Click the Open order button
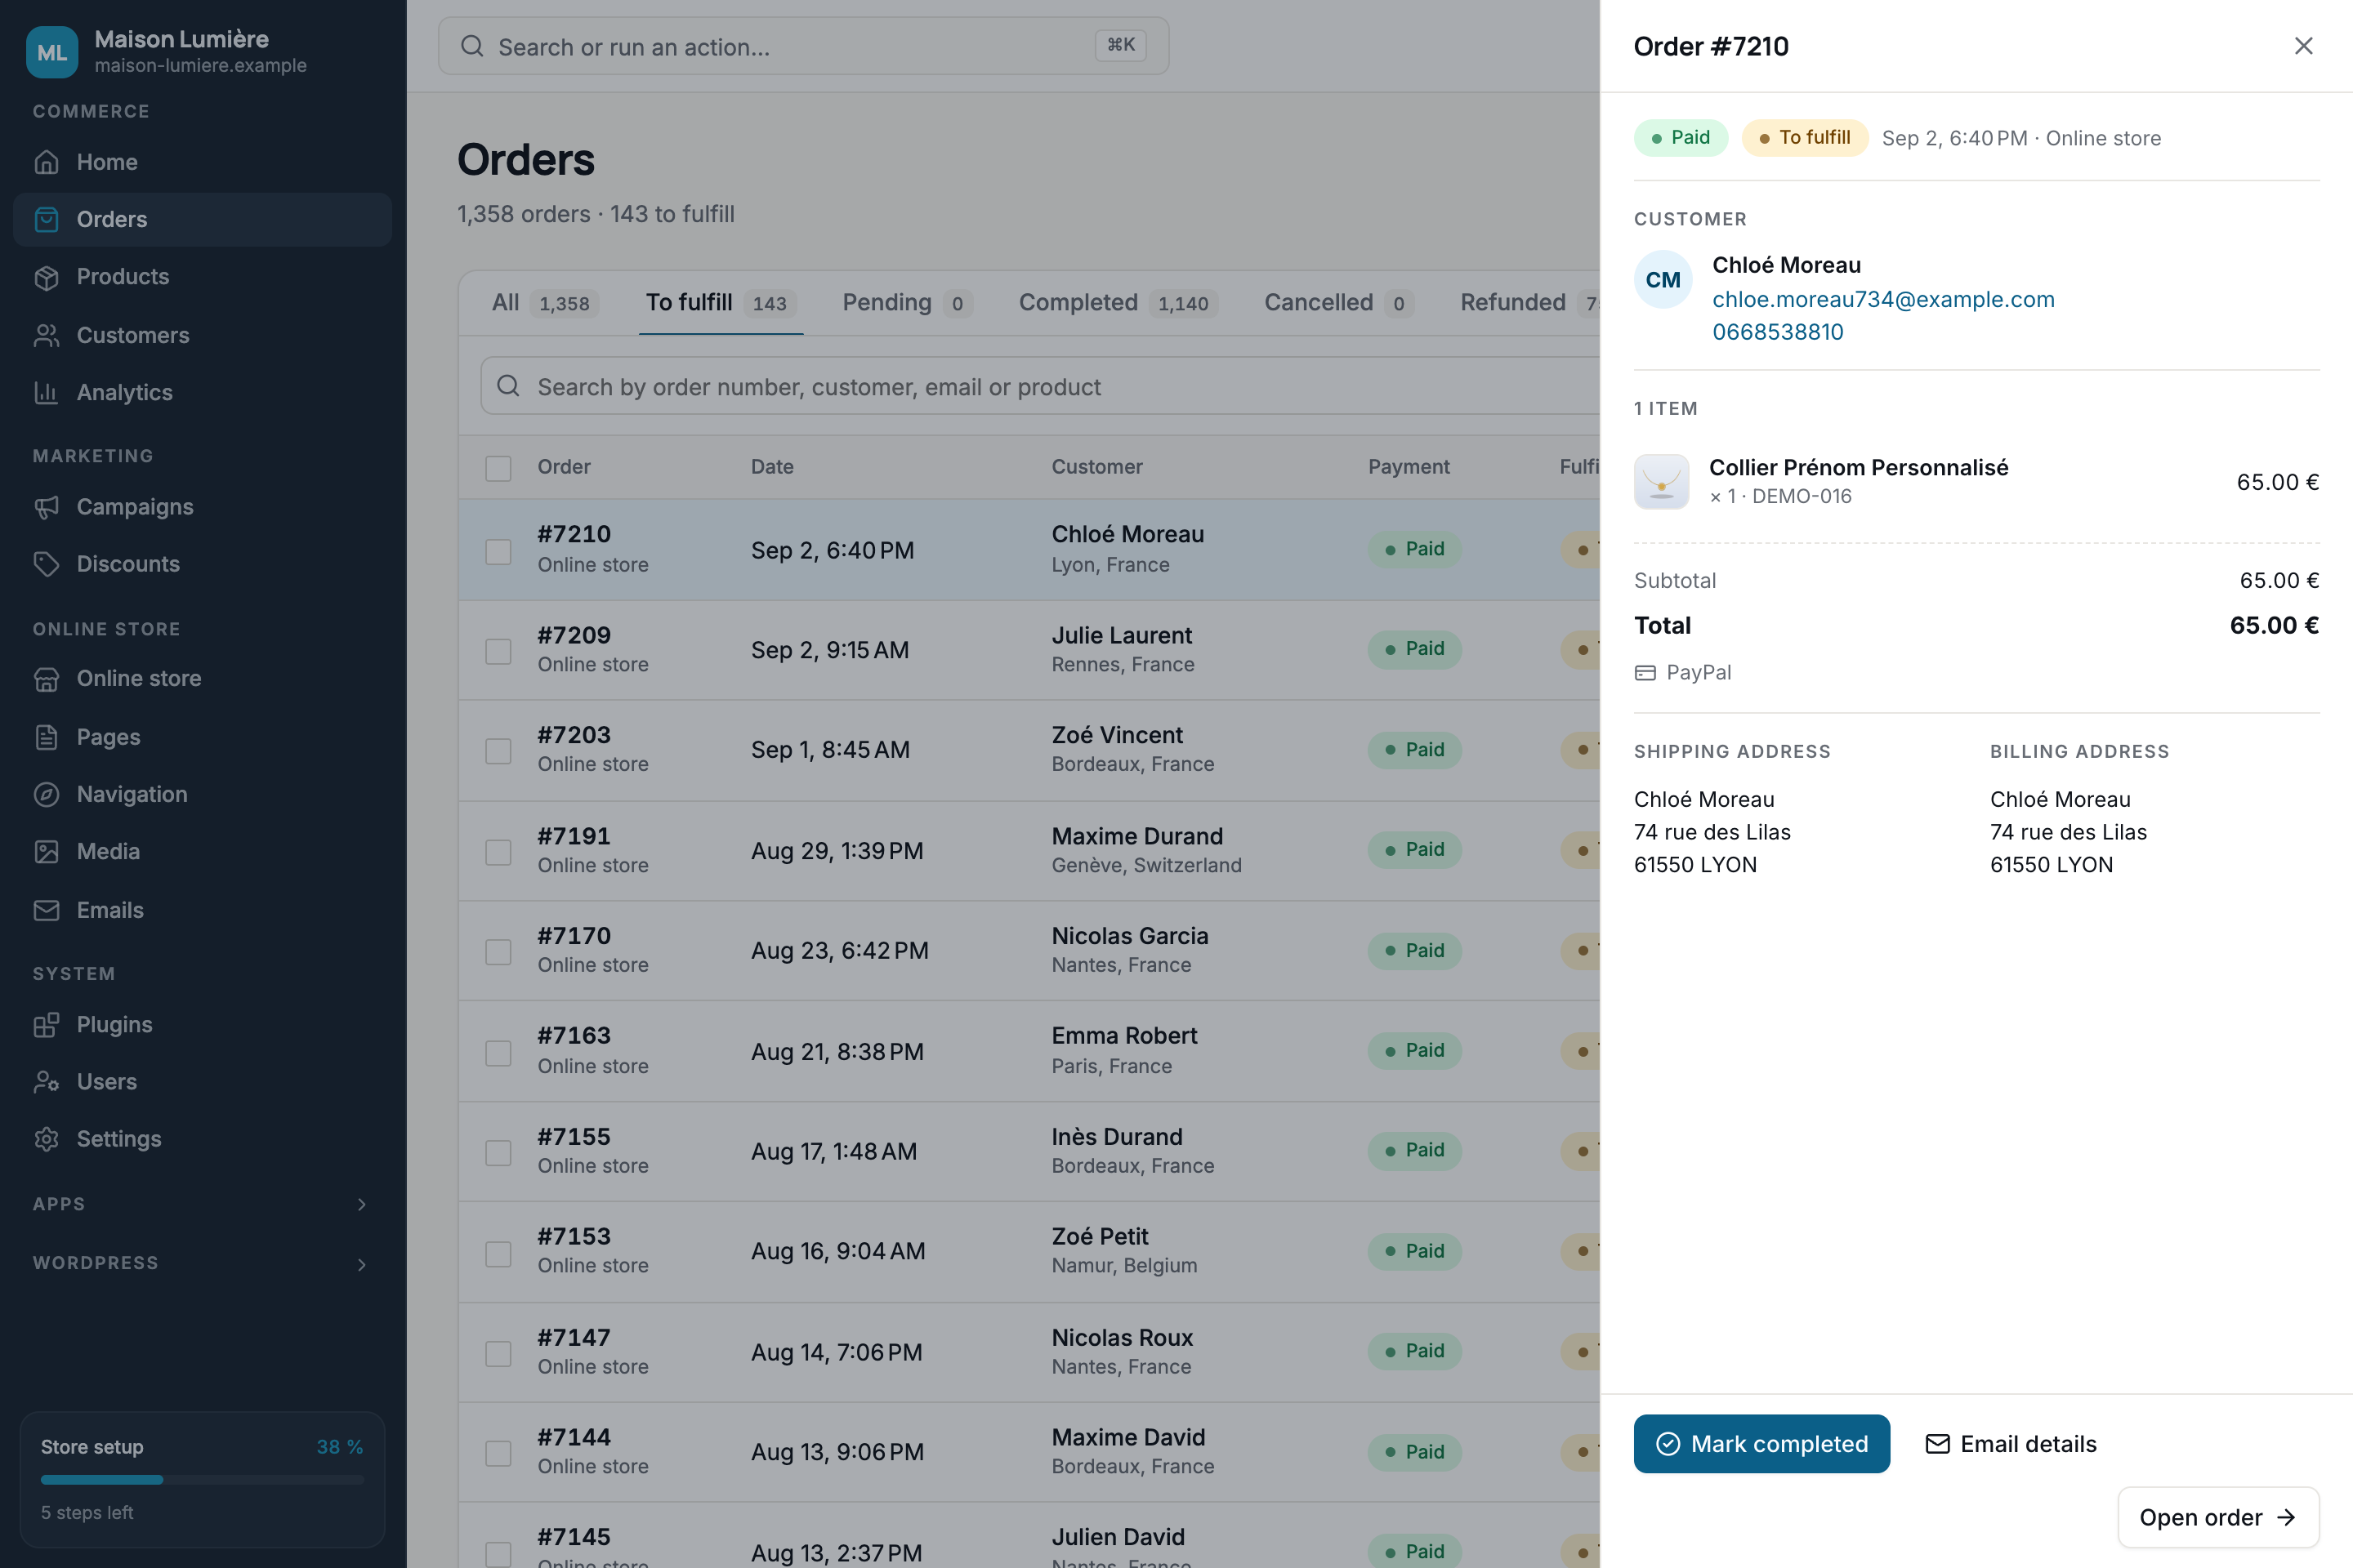The width and height of the screenshot is (2353, 1568). 2218,1518
